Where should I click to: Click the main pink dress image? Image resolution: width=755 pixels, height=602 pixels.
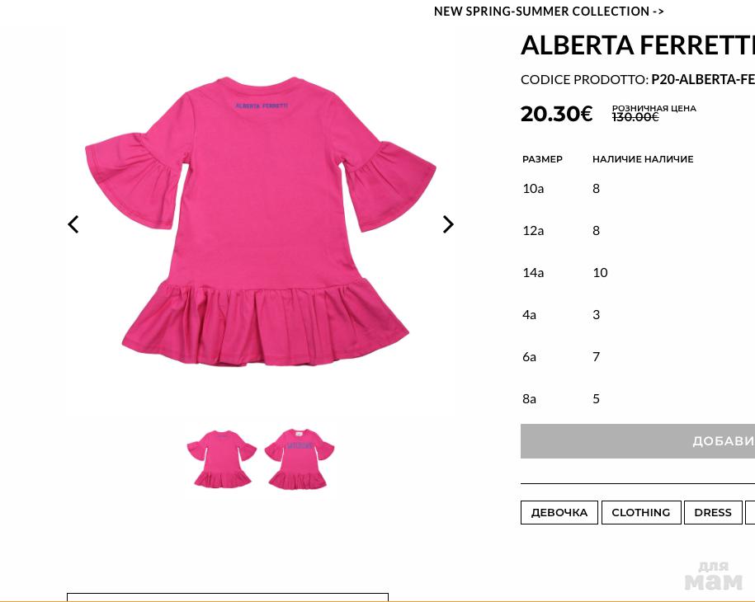[x=261, y=221]
